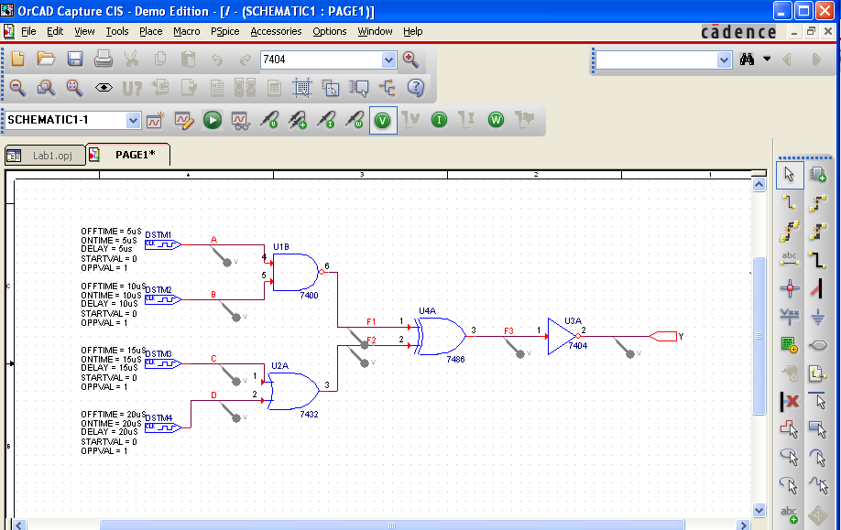Place a current marker
Image resolution: width=841 pixels, height=530 pixels.
click(325, 120)
